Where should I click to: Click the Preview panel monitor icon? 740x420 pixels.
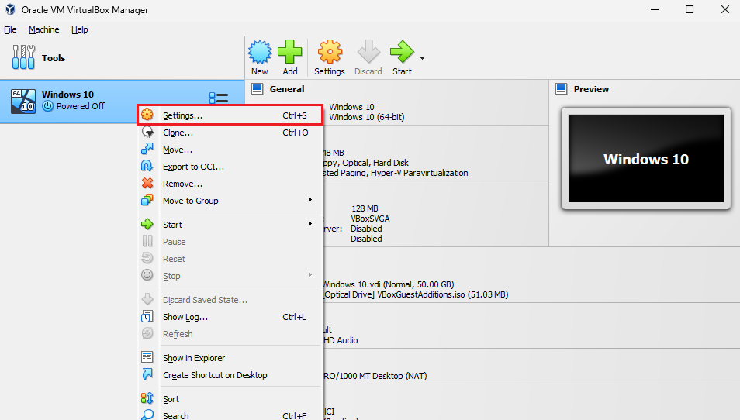click(561, 88)
